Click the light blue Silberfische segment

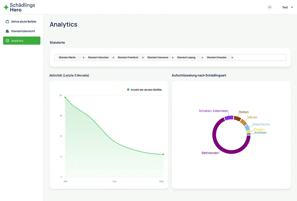click(247, 128)
